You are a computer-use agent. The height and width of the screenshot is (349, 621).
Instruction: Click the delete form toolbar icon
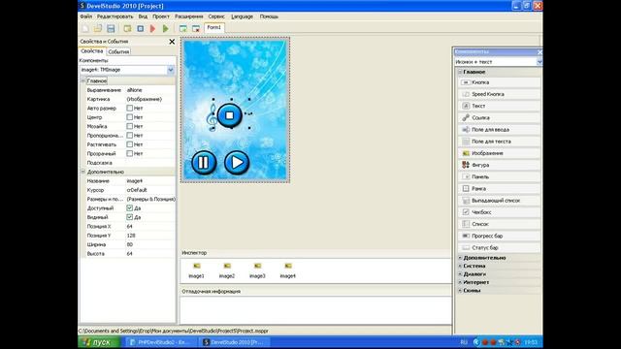(196, 28)
